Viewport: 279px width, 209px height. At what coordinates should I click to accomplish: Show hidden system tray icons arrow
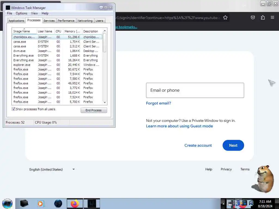click(223, 204)
